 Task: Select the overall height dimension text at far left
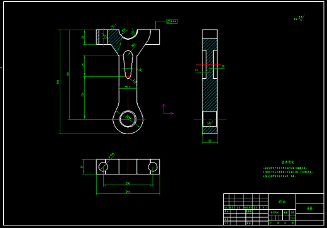pos(58,82)
